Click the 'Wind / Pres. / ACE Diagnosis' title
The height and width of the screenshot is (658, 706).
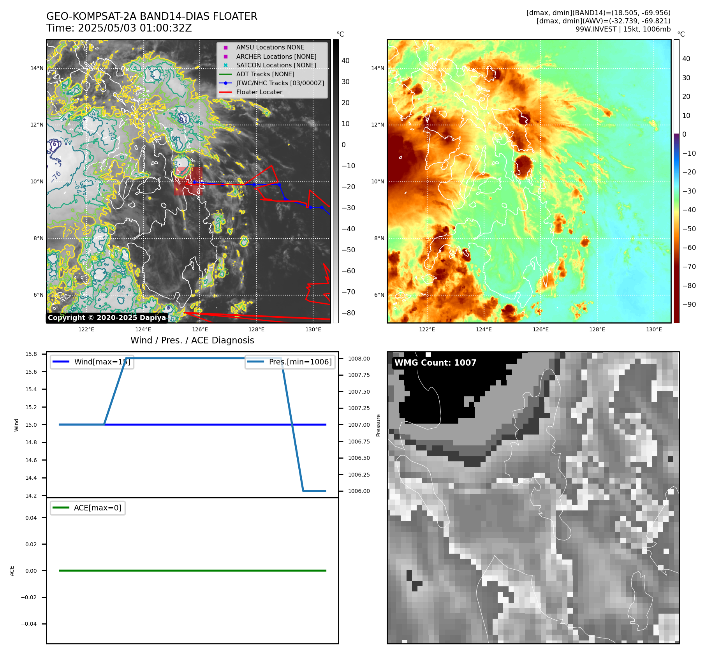(x=192, y=340)
